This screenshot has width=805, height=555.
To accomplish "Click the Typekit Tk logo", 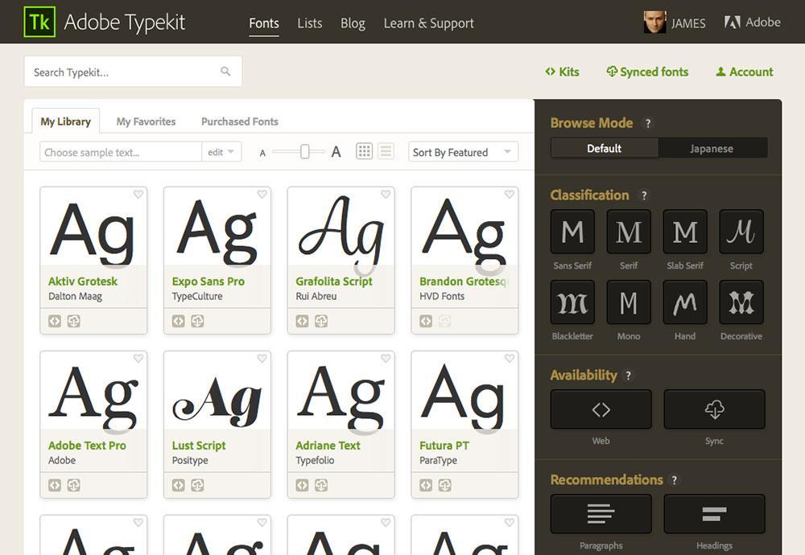I will tap(39, 22).
